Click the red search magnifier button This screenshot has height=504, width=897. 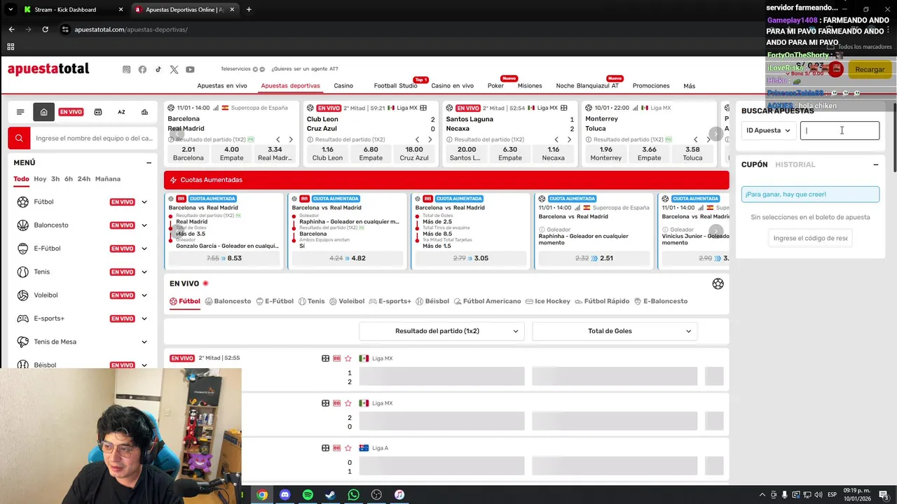[x=19, y=138]
